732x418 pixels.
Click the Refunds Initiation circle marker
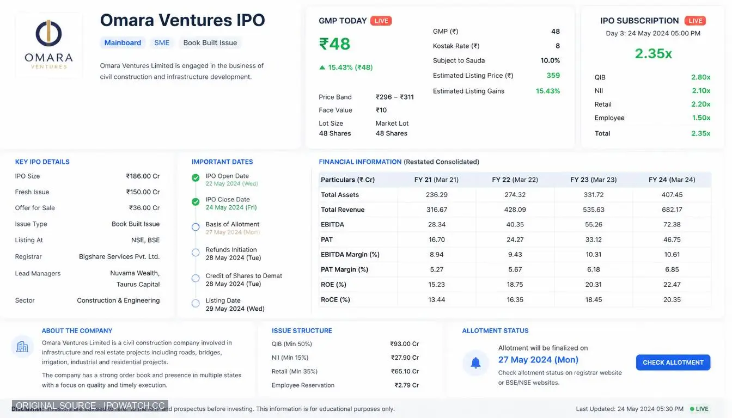point(196,253)
